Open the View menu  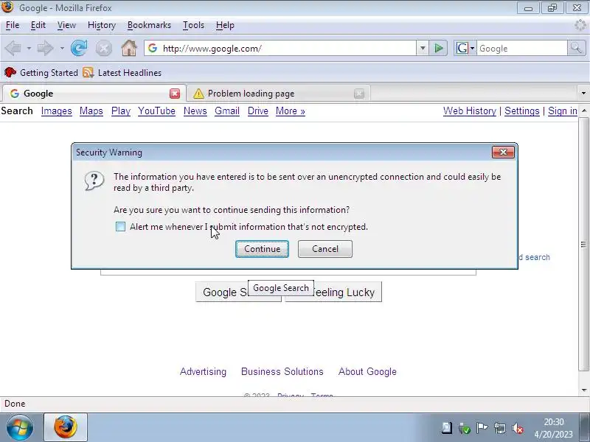(66, 25)
